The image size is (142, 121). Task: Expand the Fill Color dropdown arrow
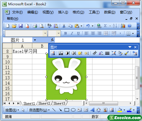click(124, 110)
